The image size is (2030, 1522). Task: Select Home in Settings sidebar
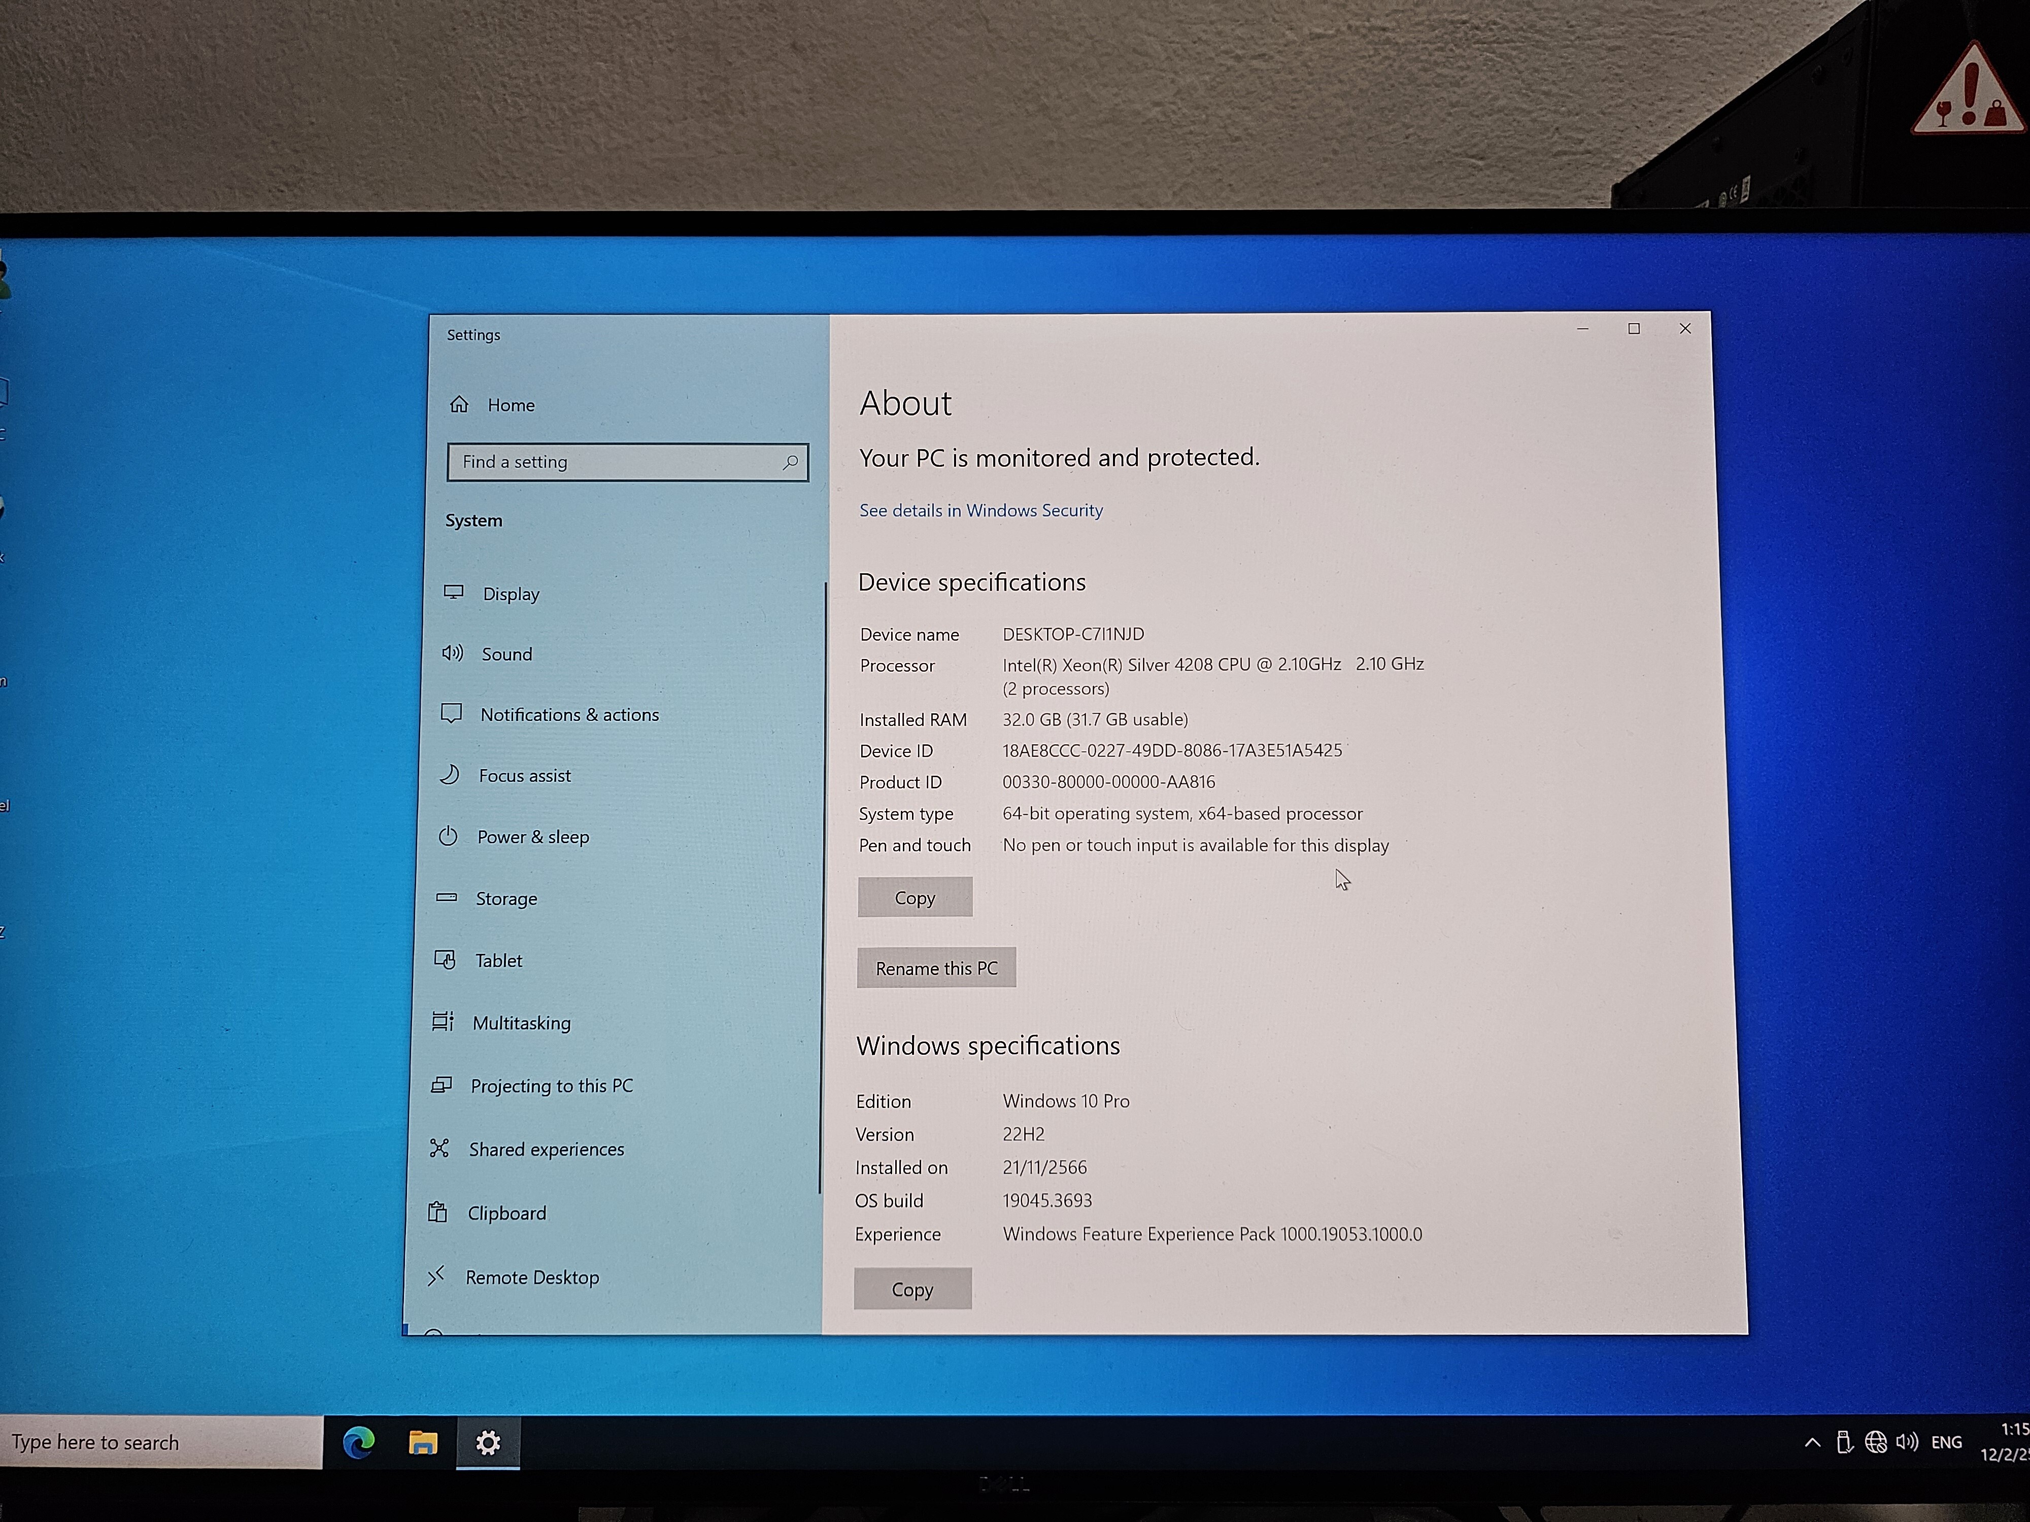(x=511, y=404)
